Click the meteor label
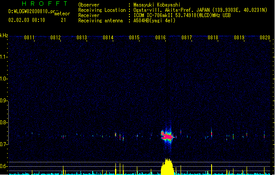 (62, 14)
